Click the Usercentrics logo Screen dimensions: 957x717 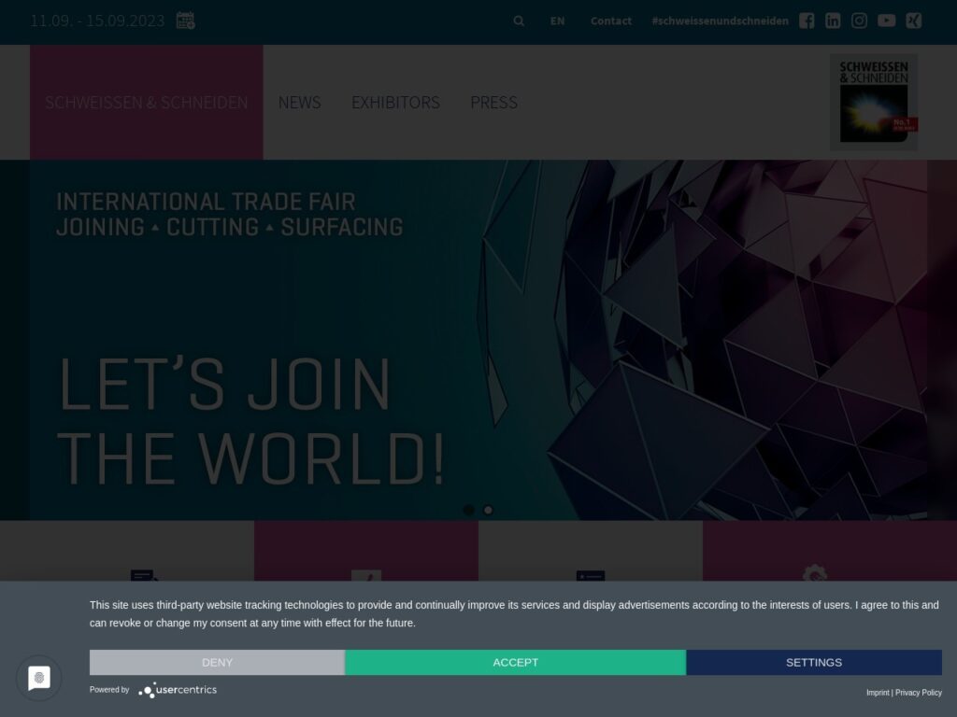[178, 690]
